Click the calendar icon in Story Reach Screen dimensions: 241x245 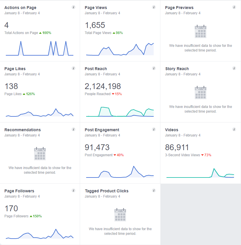pyautogui.click(x=201, y=93)
